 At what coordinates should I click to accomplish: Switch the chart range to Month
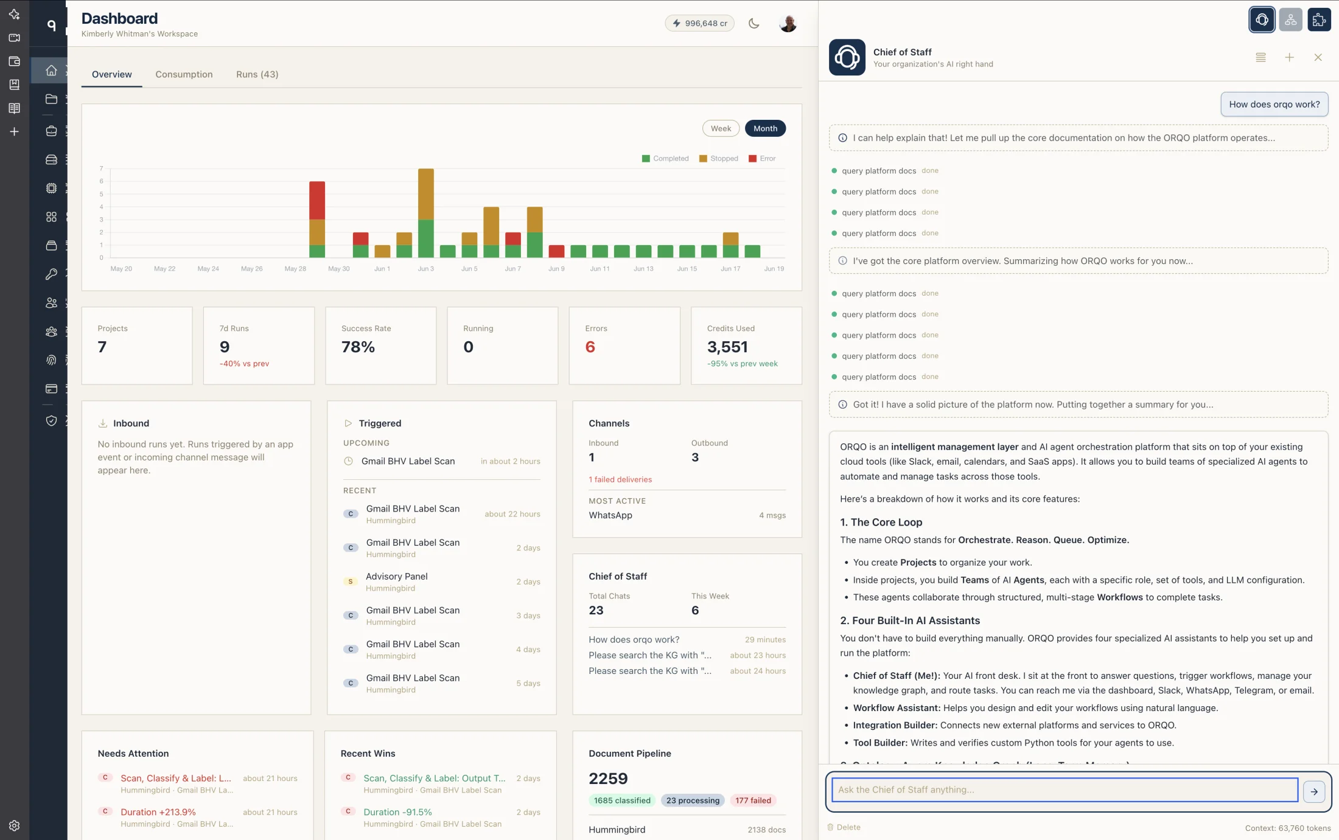click(765, 128)
